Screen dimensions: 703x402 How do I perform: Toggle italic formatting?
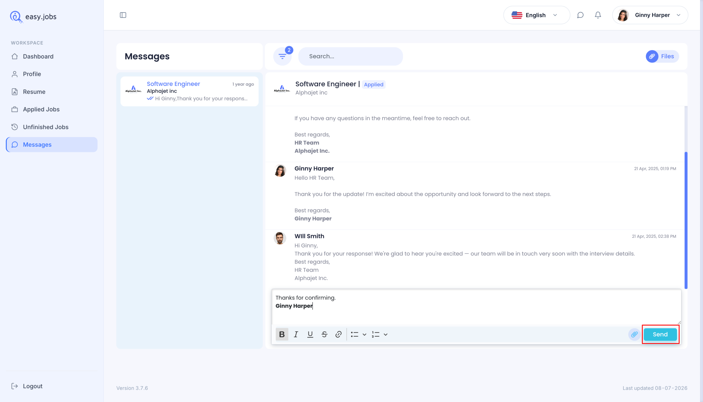click(x=296, y=334)
